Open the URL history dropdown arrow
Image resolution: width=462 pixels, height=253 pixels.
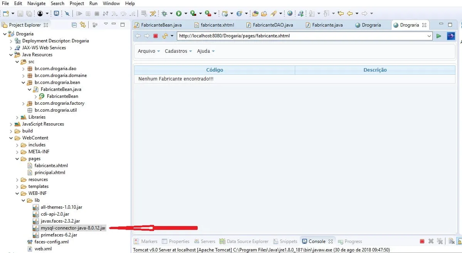click(x=429, y=36)
